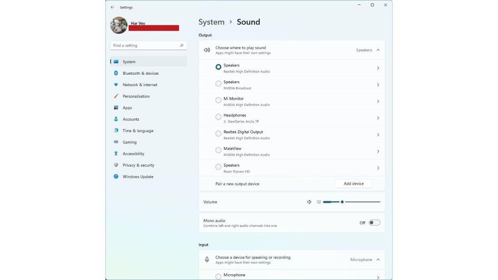This screenshot has width=498, height=280.
Task: Open Bluetooth & devices section
Action: [x=140, y=73]
